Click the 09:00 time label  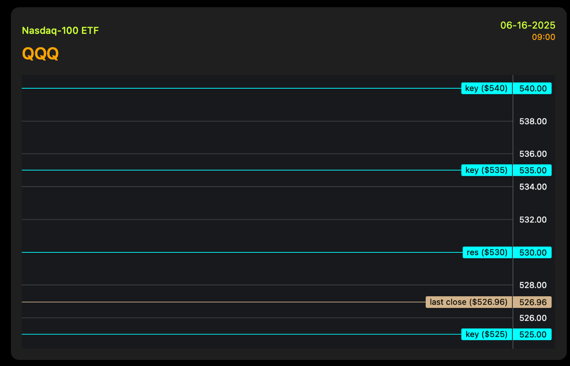543,37
